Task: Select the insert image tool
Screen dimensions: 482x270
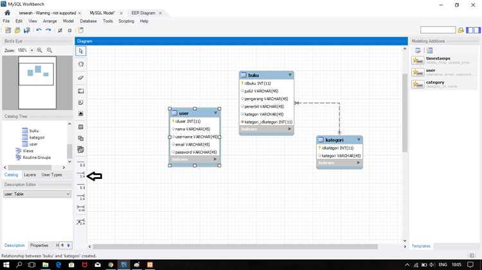Action: (81, 114)
